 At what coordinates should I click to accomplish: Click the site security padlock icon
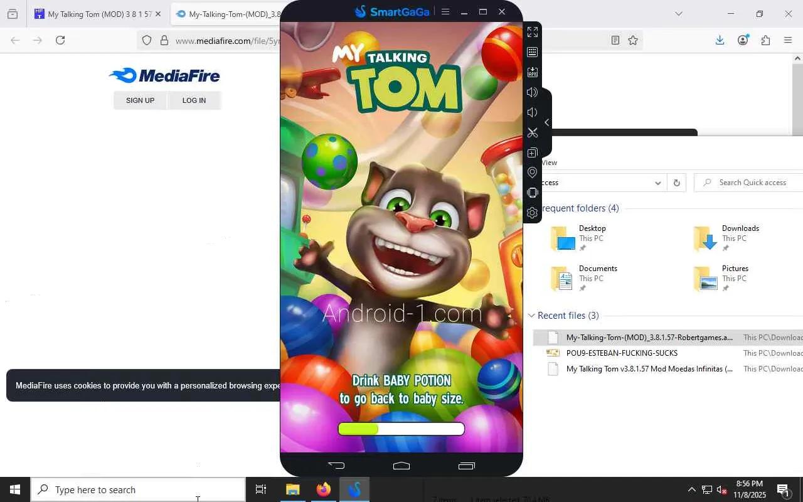click(164, 40)
